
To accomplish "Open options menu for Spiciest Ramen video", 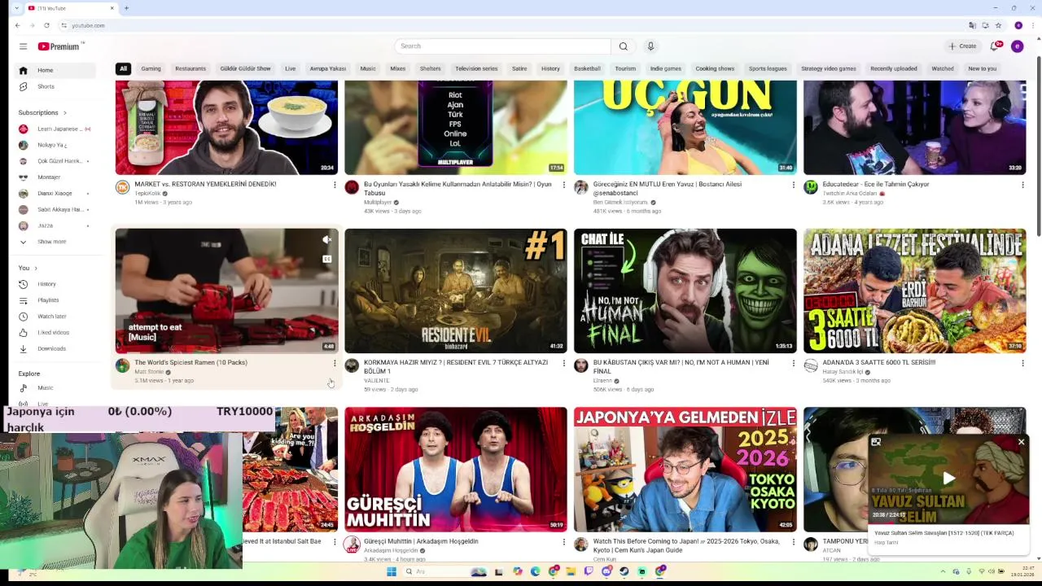I will tap(335, 363).
